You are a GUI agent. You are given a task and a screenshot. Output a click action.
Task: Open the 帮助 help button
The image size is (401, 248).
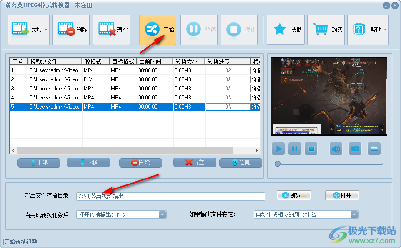click(x=368, y=30)
